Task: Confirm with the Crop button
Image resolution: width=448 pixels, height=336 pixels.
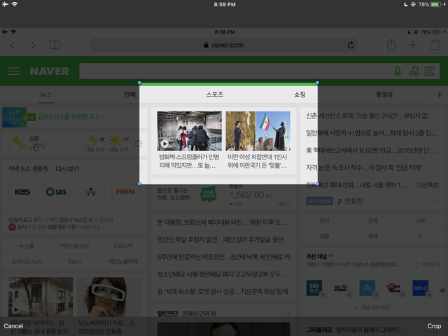Action: pyautogui.click(x=434, y=326)
